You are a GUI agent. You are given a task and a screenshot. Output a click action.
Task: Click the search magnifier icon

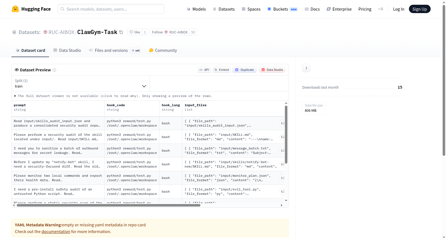[63, 9]
